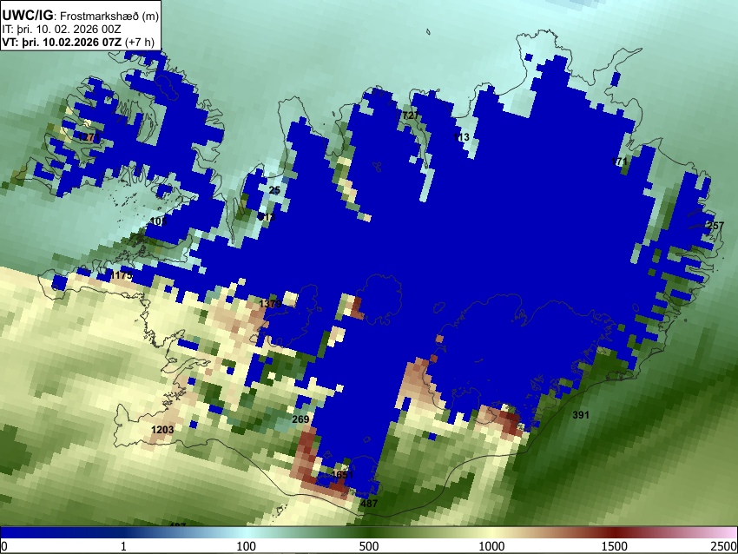Click the '500' tick label on the color scale
Viewport: 738px width, 554px height.
369,546
